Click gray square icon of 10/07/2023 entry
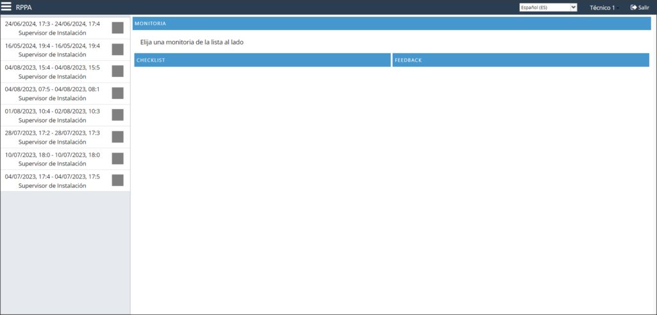 click(x=118, y=158)
